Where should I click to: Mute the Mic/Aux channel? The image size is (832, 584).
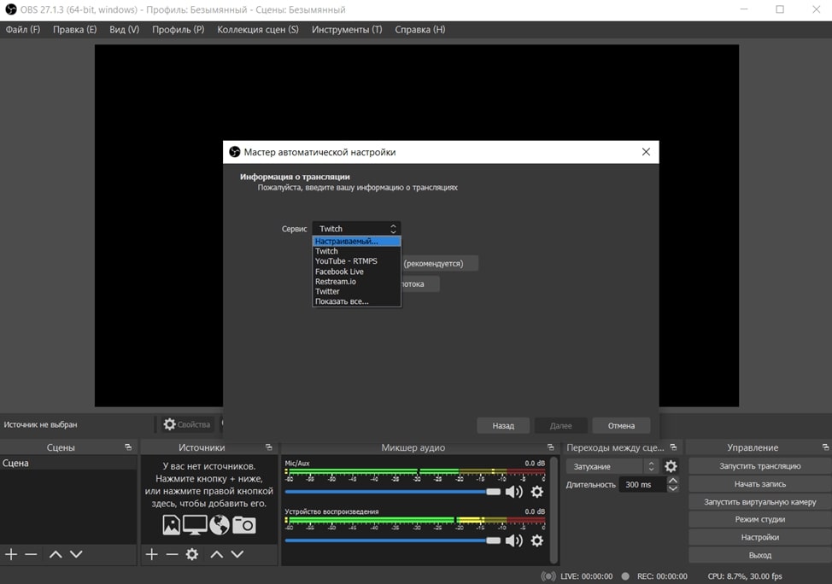click(x=513, y=492)
